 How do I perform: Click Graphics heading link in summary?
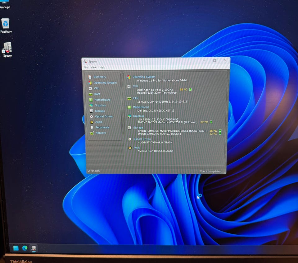[x=138, y=116]
